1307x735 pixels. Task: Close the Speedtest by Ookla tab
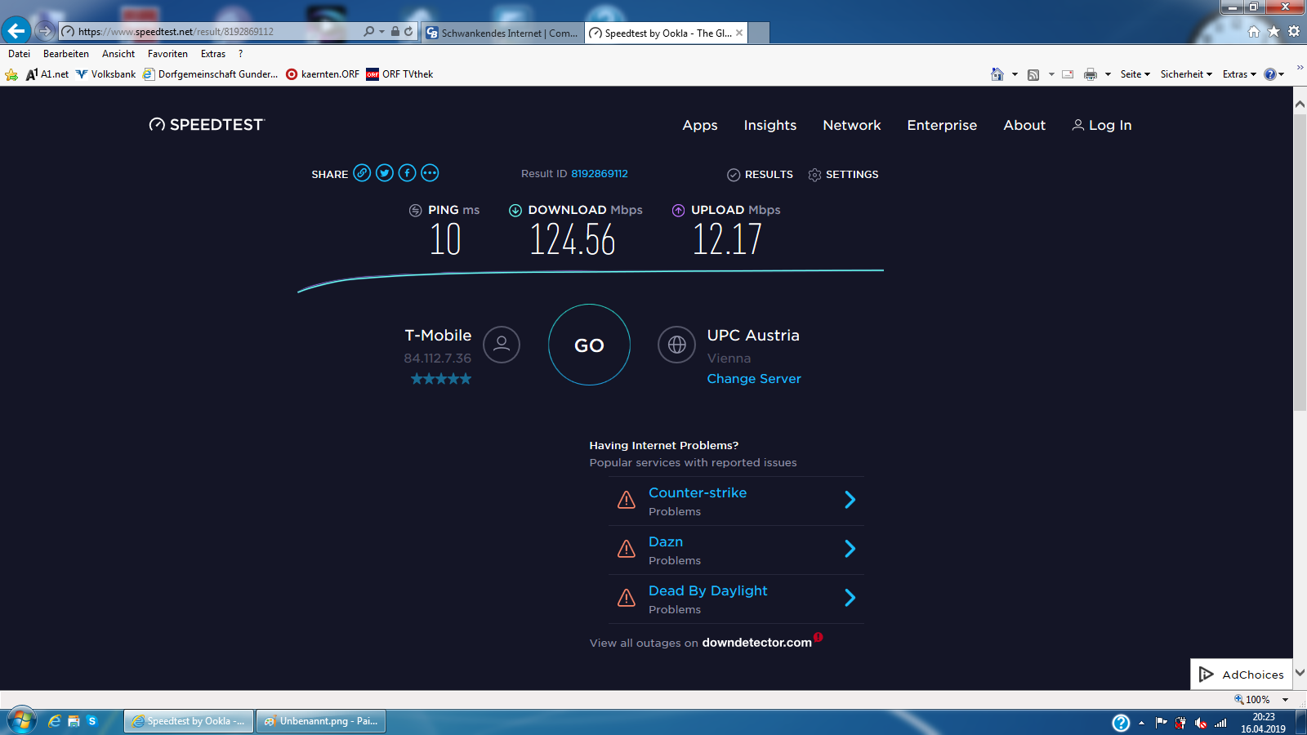click(739, 33)
